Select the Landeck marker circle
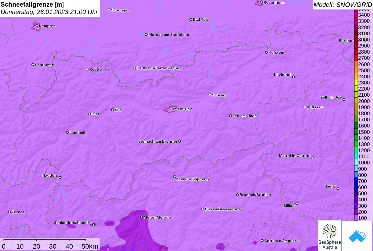The width and height of the screenshot is (373, 251). (x=67, y=133)
